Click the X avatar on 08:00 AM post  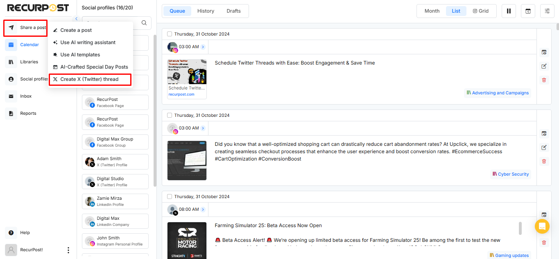click(172, 210)
